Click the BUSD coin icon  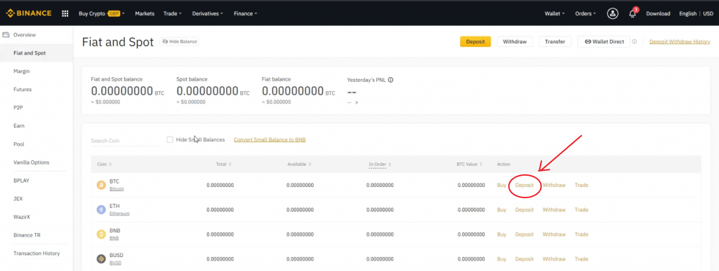point(101,259)
